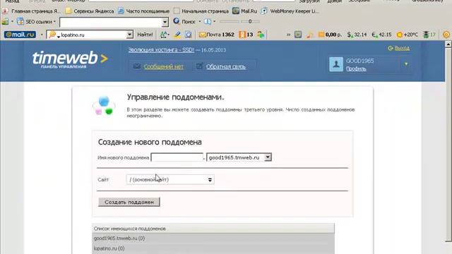Click the Поиск magnifier button
The width and height of the screenshot is (452, 254).
point(184,22)
